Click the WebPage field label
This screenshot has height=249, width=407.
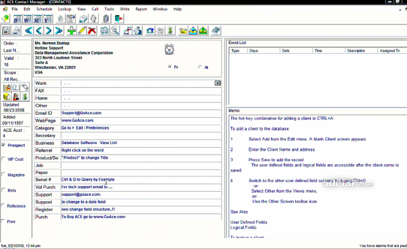[45, 121]
